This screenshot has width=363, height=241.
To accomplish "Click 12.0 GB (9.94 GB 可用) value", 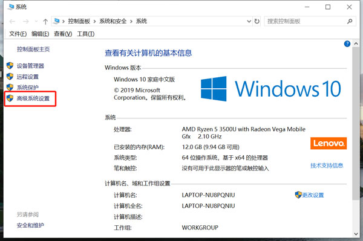I will [211, 147].
